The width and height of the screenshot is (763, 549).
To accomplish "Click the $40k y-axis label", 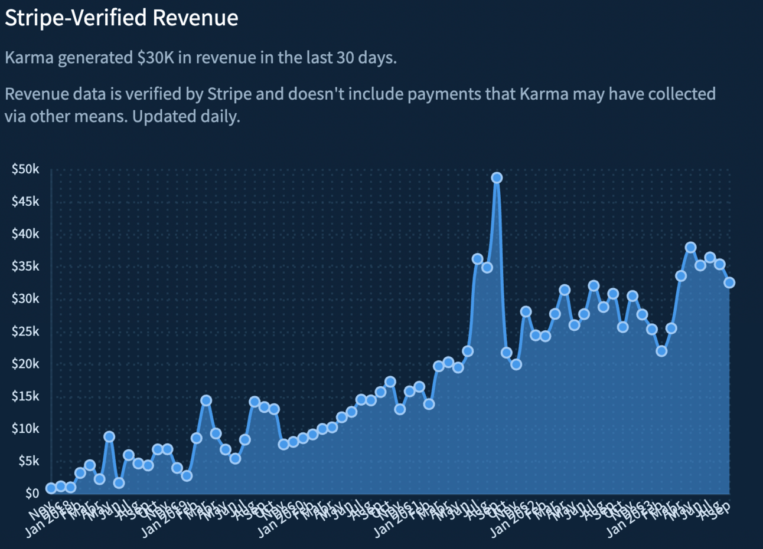I will [25, 234].
